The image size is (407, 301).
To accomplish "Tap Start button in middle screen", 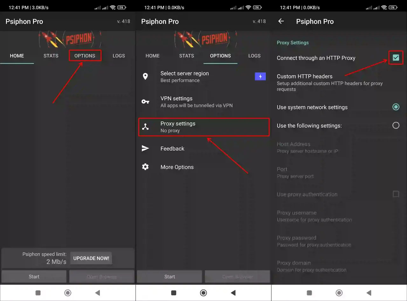I will point(169,277).
